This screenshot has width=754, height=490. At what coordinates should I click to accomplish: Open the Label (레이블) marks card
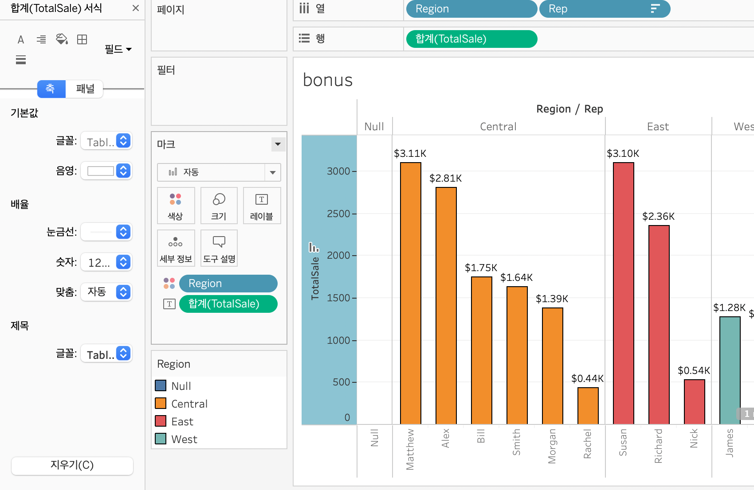coord(262,206)
